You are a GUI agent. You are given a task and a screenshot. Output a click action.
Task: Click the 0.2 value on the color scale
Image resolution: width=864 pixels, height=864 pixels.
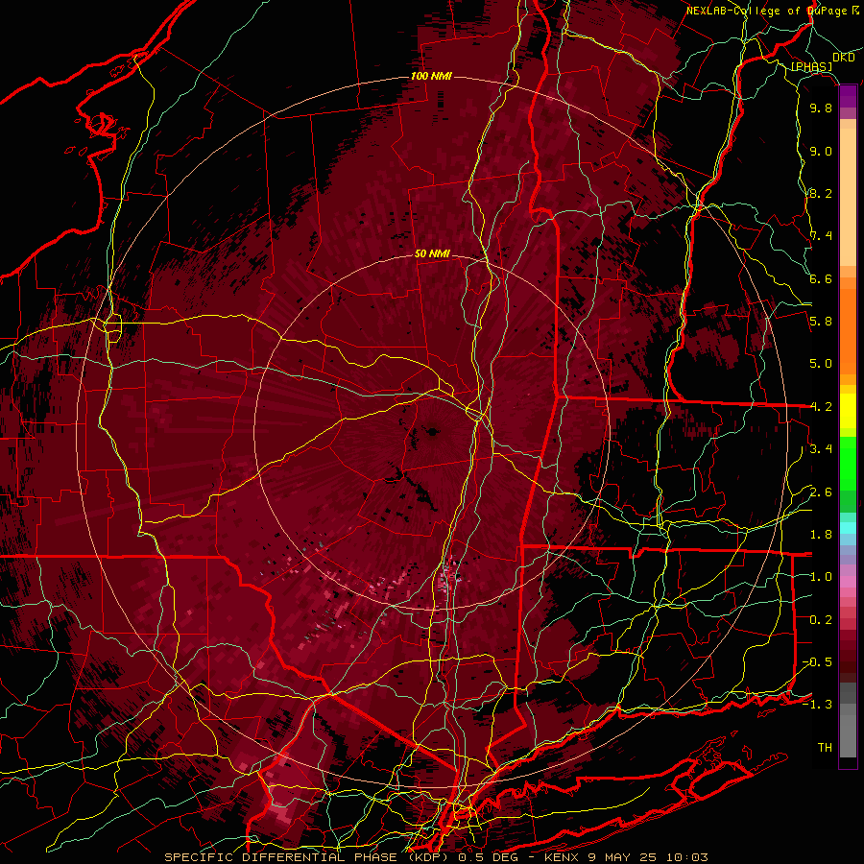[821, 620]
